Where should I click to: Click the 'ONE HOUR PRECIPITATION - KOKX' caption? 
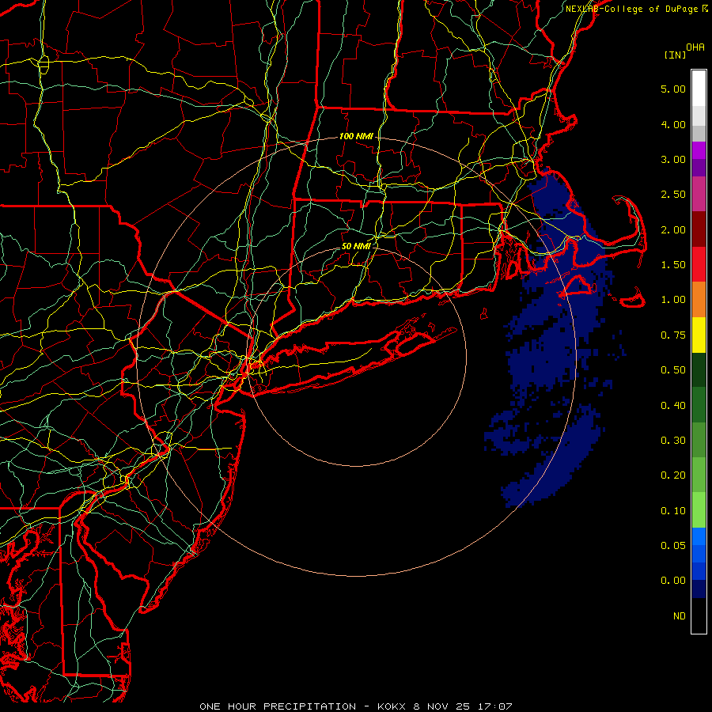pos(305,706)
